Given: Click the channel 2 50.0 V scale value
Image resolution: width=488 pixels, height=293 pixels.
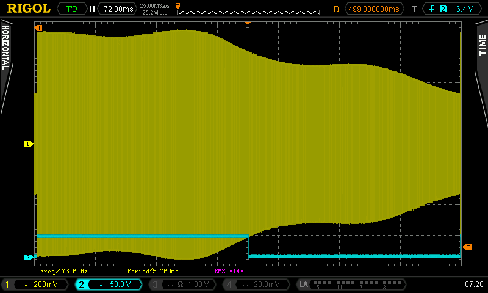Looking at the screenshot, I should 120,284.
